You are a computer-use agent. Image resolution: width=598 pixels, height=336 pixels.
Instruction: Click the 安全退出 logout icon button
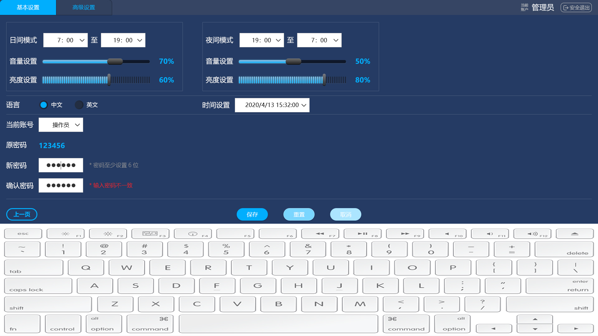[x=576, y=7]
